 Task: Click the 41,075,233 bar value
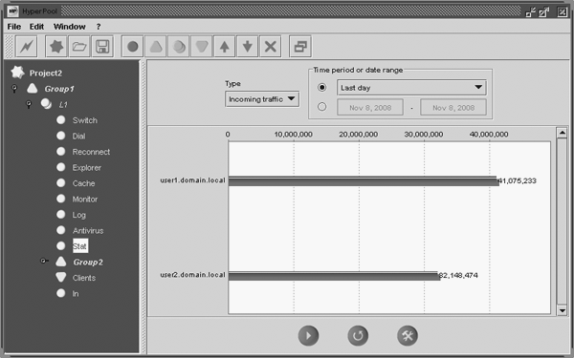pos(518,180)
